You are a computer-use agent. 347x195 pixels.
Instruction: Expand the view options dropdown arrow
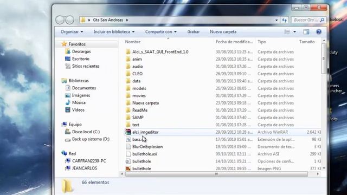tap(294, 32)
